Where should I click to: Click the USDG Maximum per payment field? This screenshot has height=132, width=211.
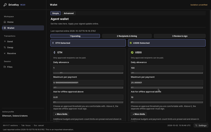coord(167,83)
